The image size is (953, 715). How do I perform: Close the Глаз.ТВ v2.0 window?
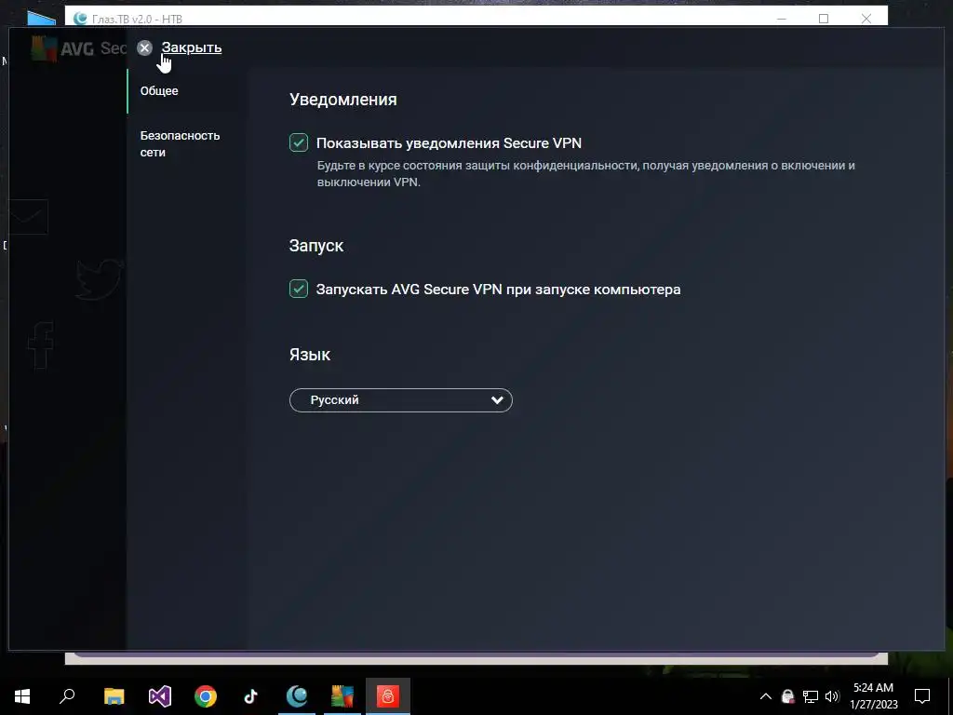coord(866,19)
